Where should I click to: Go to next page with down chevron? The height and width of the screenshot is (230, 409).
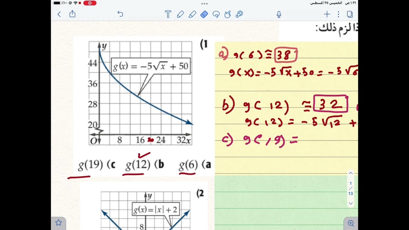click(351, 203)
